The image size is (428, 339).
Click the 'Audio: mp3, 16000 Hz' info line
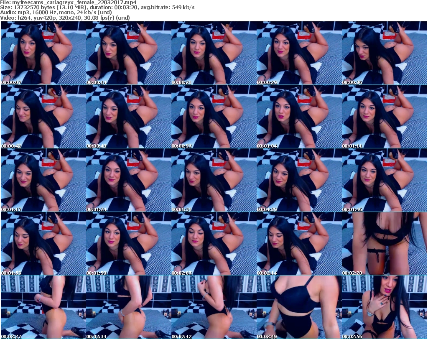pyautogui.click(x=56, y=13)
